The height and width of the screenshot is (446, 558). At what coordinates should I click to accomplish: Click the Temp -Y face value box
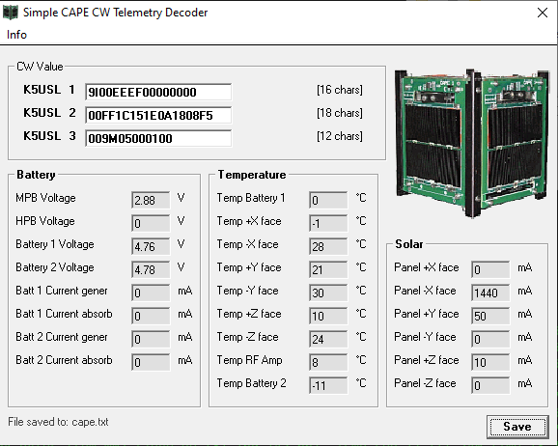coord(328,293)
